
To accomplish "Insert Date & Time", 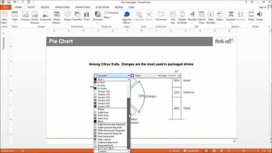I will [201, 17].
